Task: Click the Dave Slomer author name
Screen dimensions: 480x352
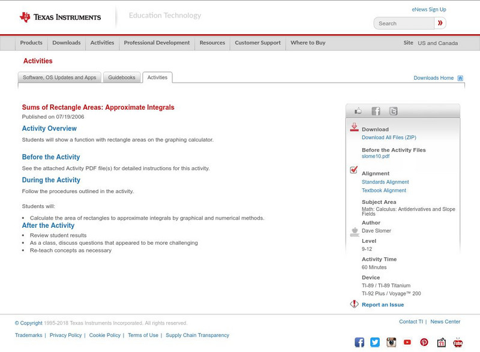Action: point(376,231)
